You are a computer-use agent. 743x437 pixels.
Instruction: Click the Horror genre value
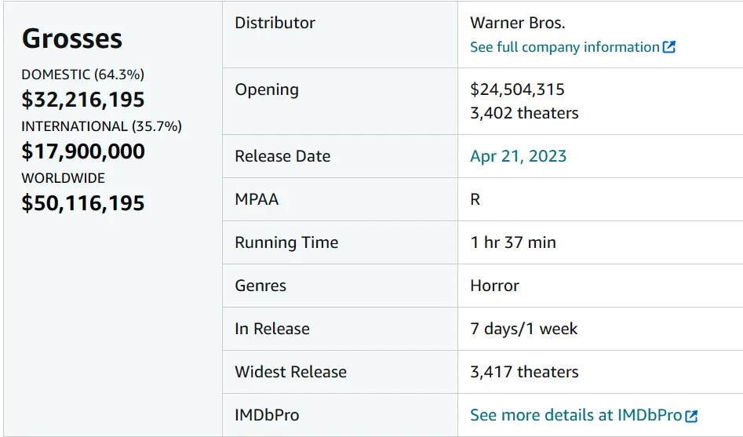click(495, 286)
